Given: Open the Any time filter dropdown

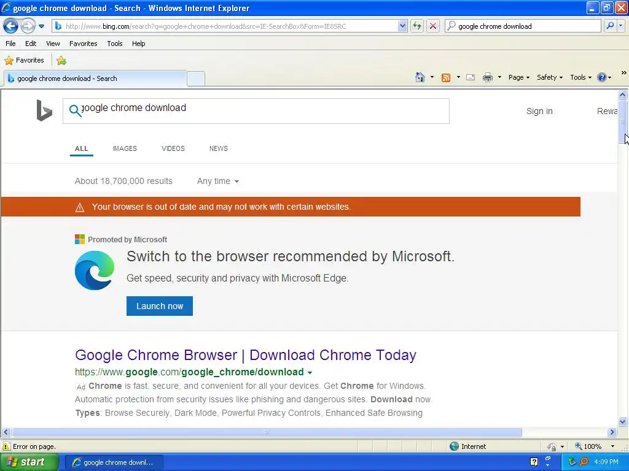Looking at the screenshot, I should pos(218,181).
